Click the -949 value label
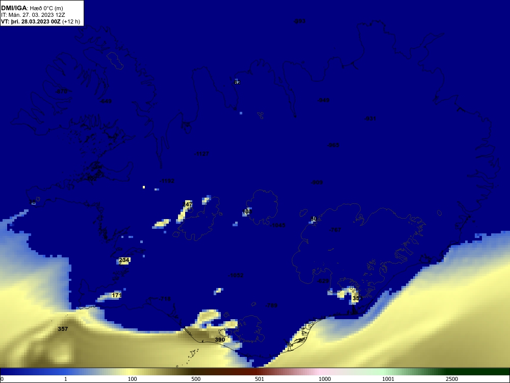510x383 pixels. tap(323, 100)
